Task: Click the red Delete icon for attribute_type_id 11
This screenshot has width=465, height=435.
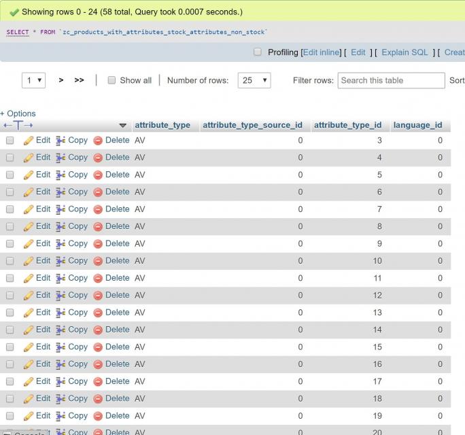Action: 98,278
